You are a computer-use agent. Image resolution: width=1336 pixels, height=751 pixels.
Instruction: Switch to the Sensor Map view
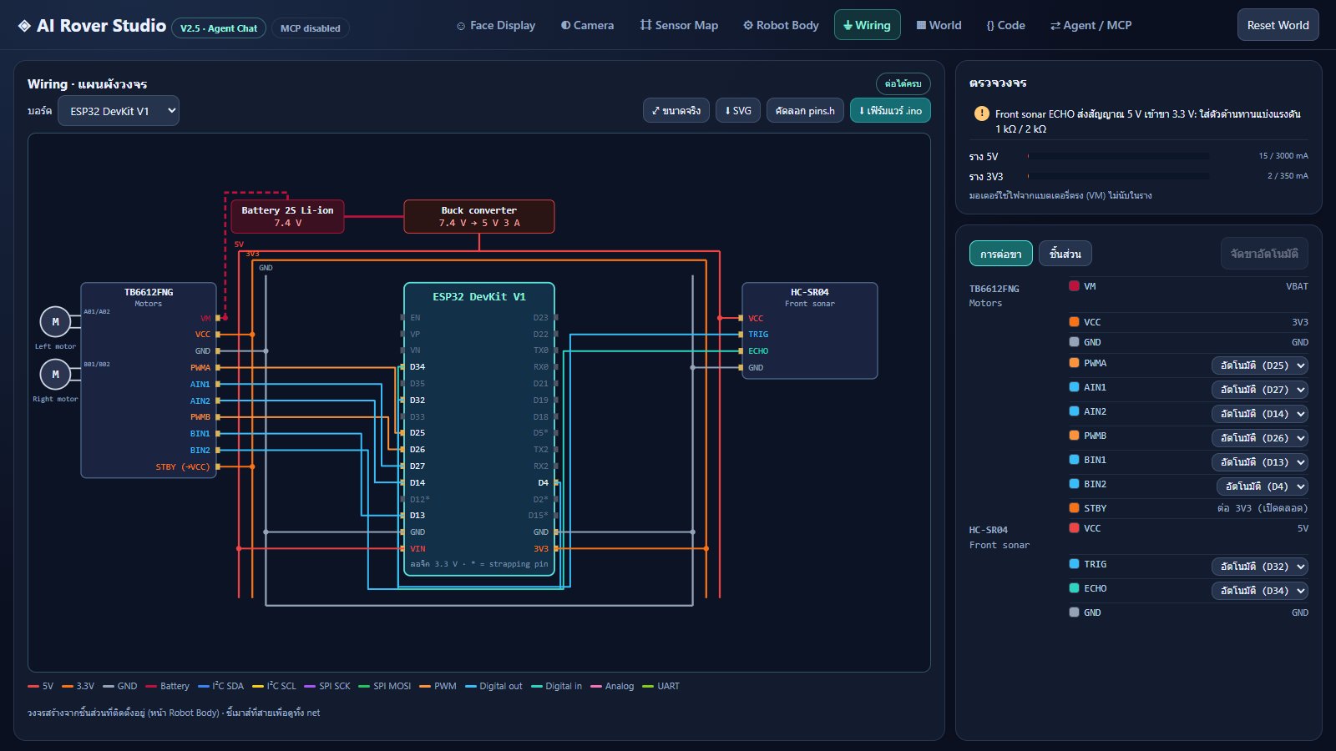click(x=679, y=25)
